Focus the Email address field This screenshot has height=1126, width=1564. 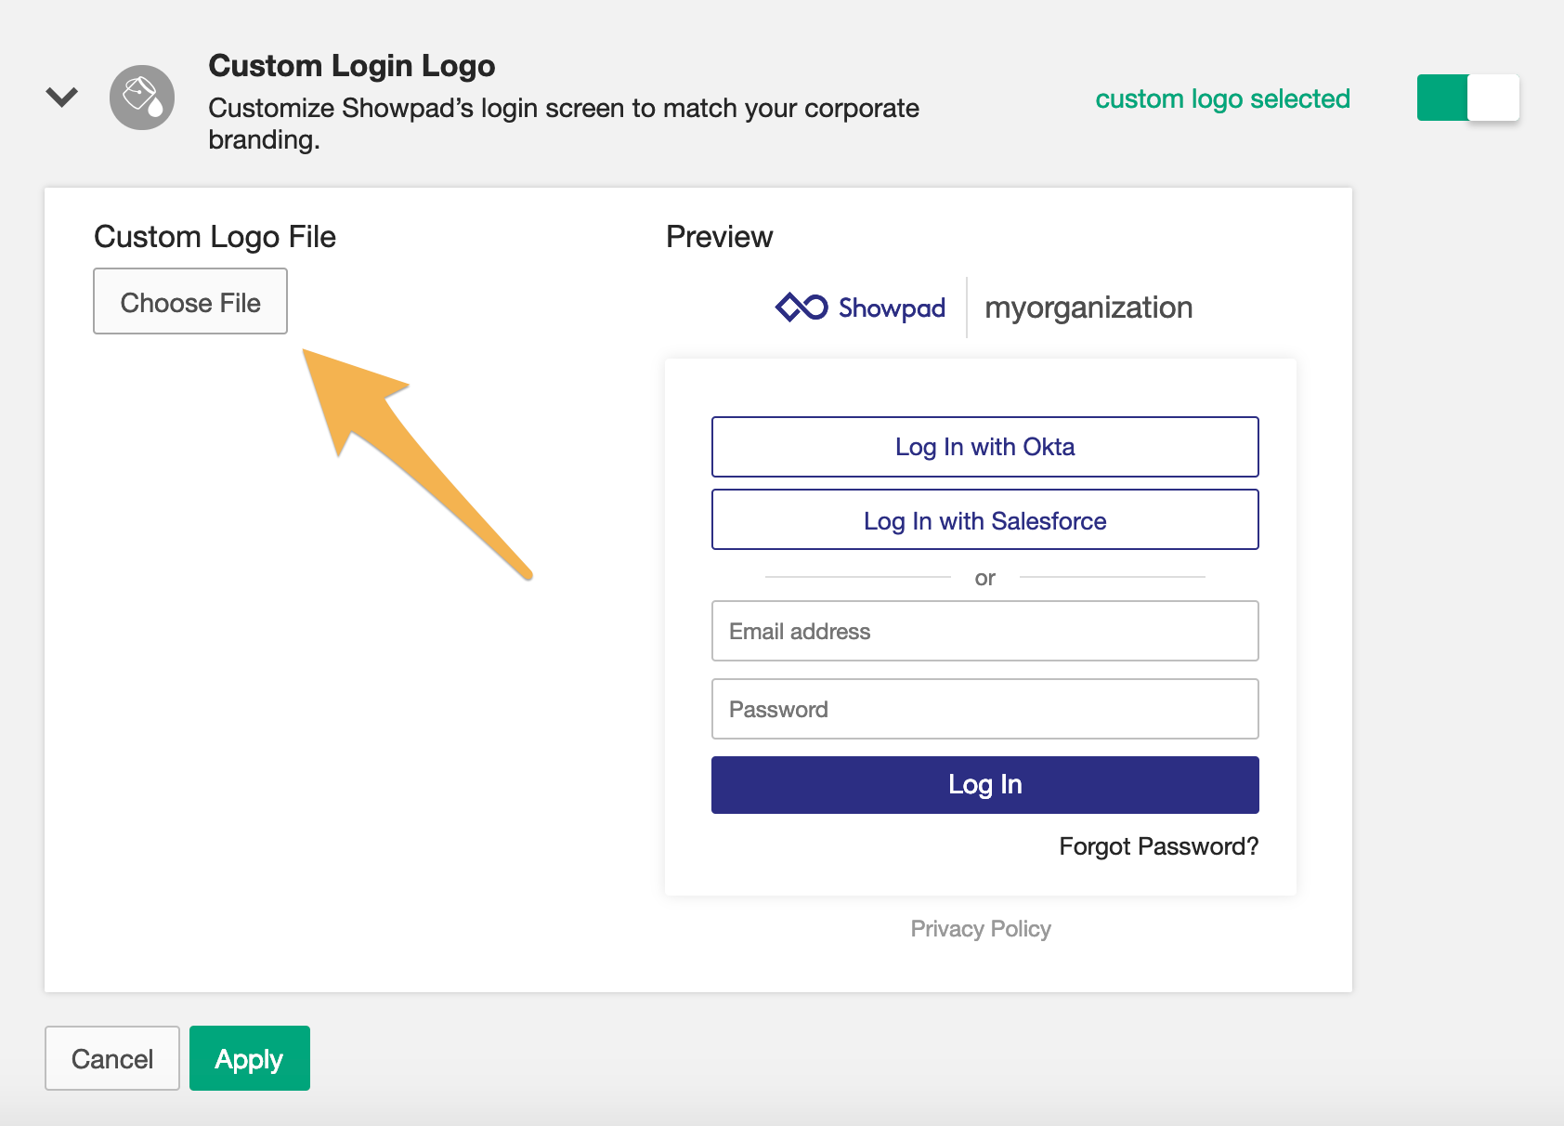pos(984,631)
